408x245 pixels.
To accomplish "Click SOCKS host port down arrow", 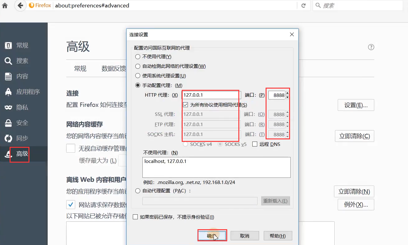I will pyautogui.click(x=287, y=137).
